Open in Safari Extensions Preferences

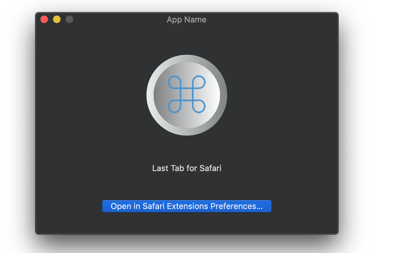pos(187,206)
